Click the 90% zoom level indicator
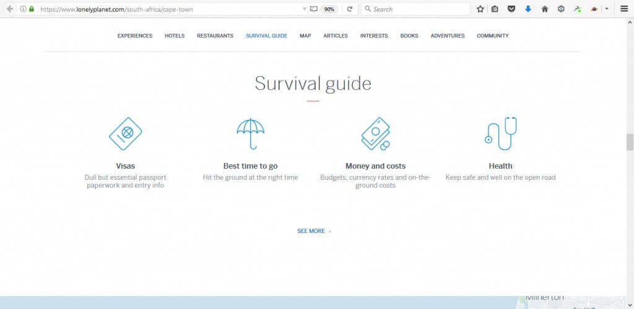 pyautogui.click(x=329, y=9)
